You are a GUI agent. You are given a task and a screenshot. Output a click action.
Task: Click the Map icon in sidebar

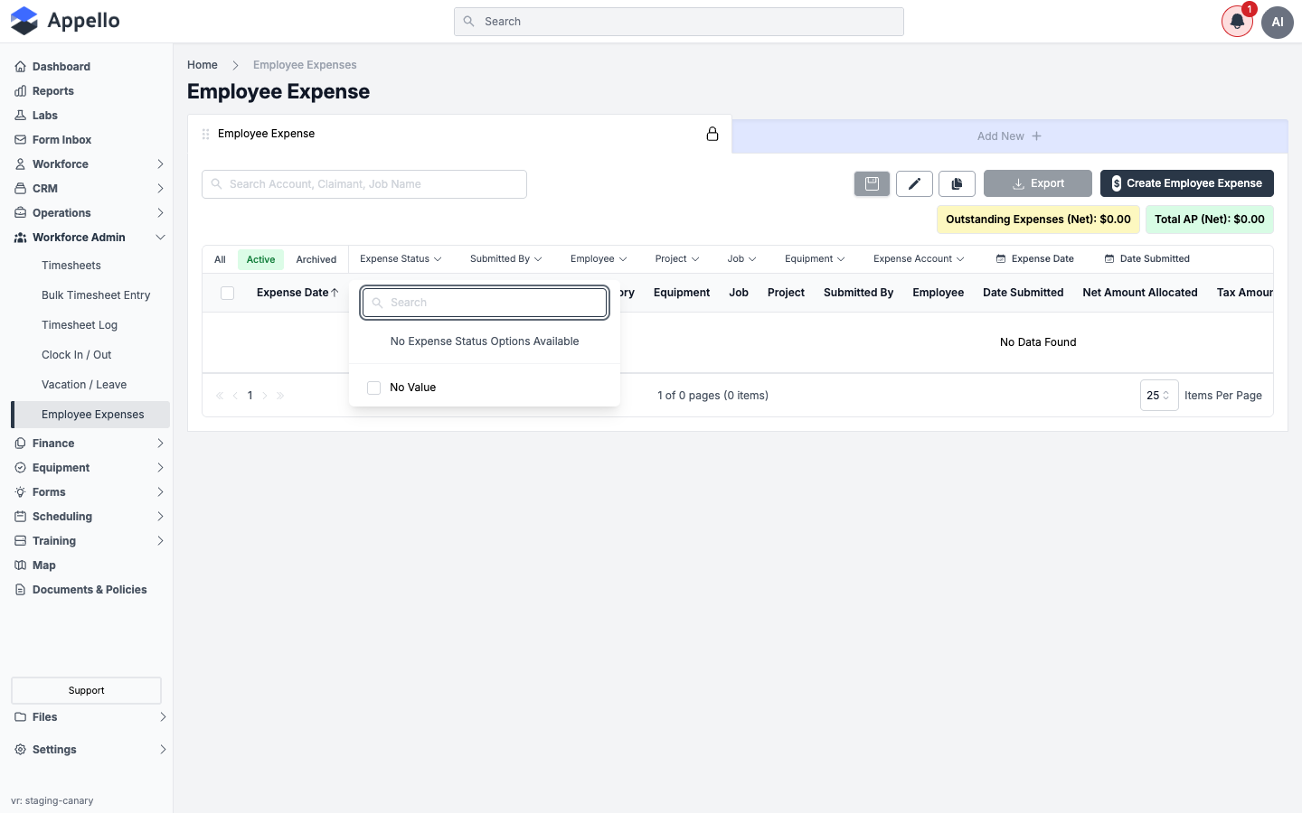point(20,565)
